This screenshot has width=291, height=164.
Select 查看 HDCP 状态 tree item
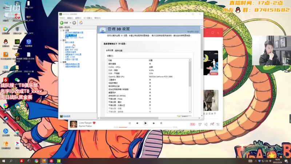71,50
